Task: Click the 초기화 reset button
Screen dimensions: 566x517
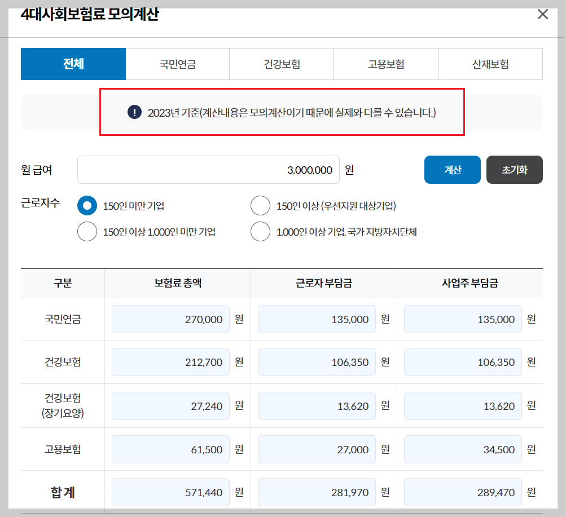Action: [514, 169]
